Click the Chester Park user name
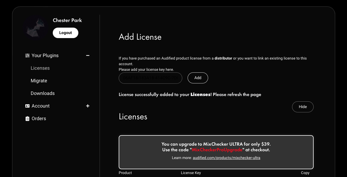This screenshot has height=177, width=347. click(x=67, y=20)
